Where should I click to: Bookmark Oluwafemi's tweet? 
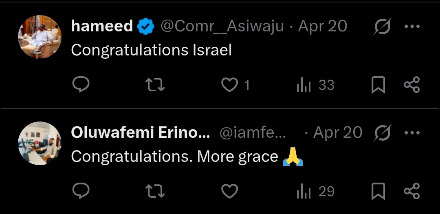tap(378, 191)
